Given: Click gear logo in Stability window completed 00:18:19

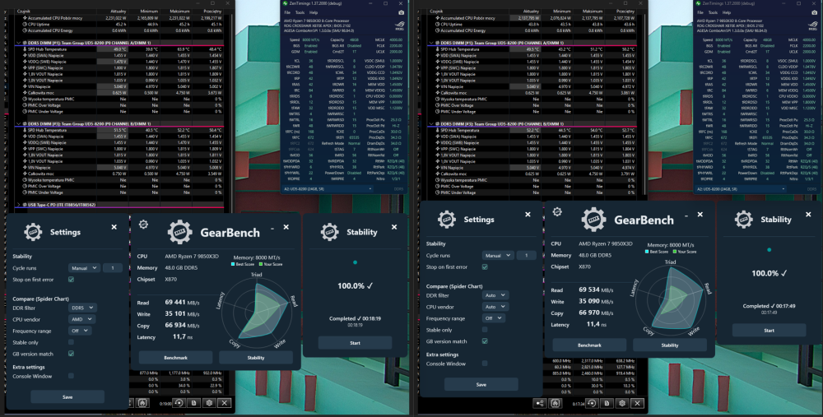Looking at the screenshot, I should pyautogui.click(x=330, y=232).
